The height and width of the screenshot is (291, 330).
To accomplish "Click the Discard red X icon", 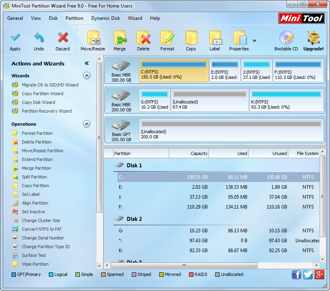I will point(63,38).
